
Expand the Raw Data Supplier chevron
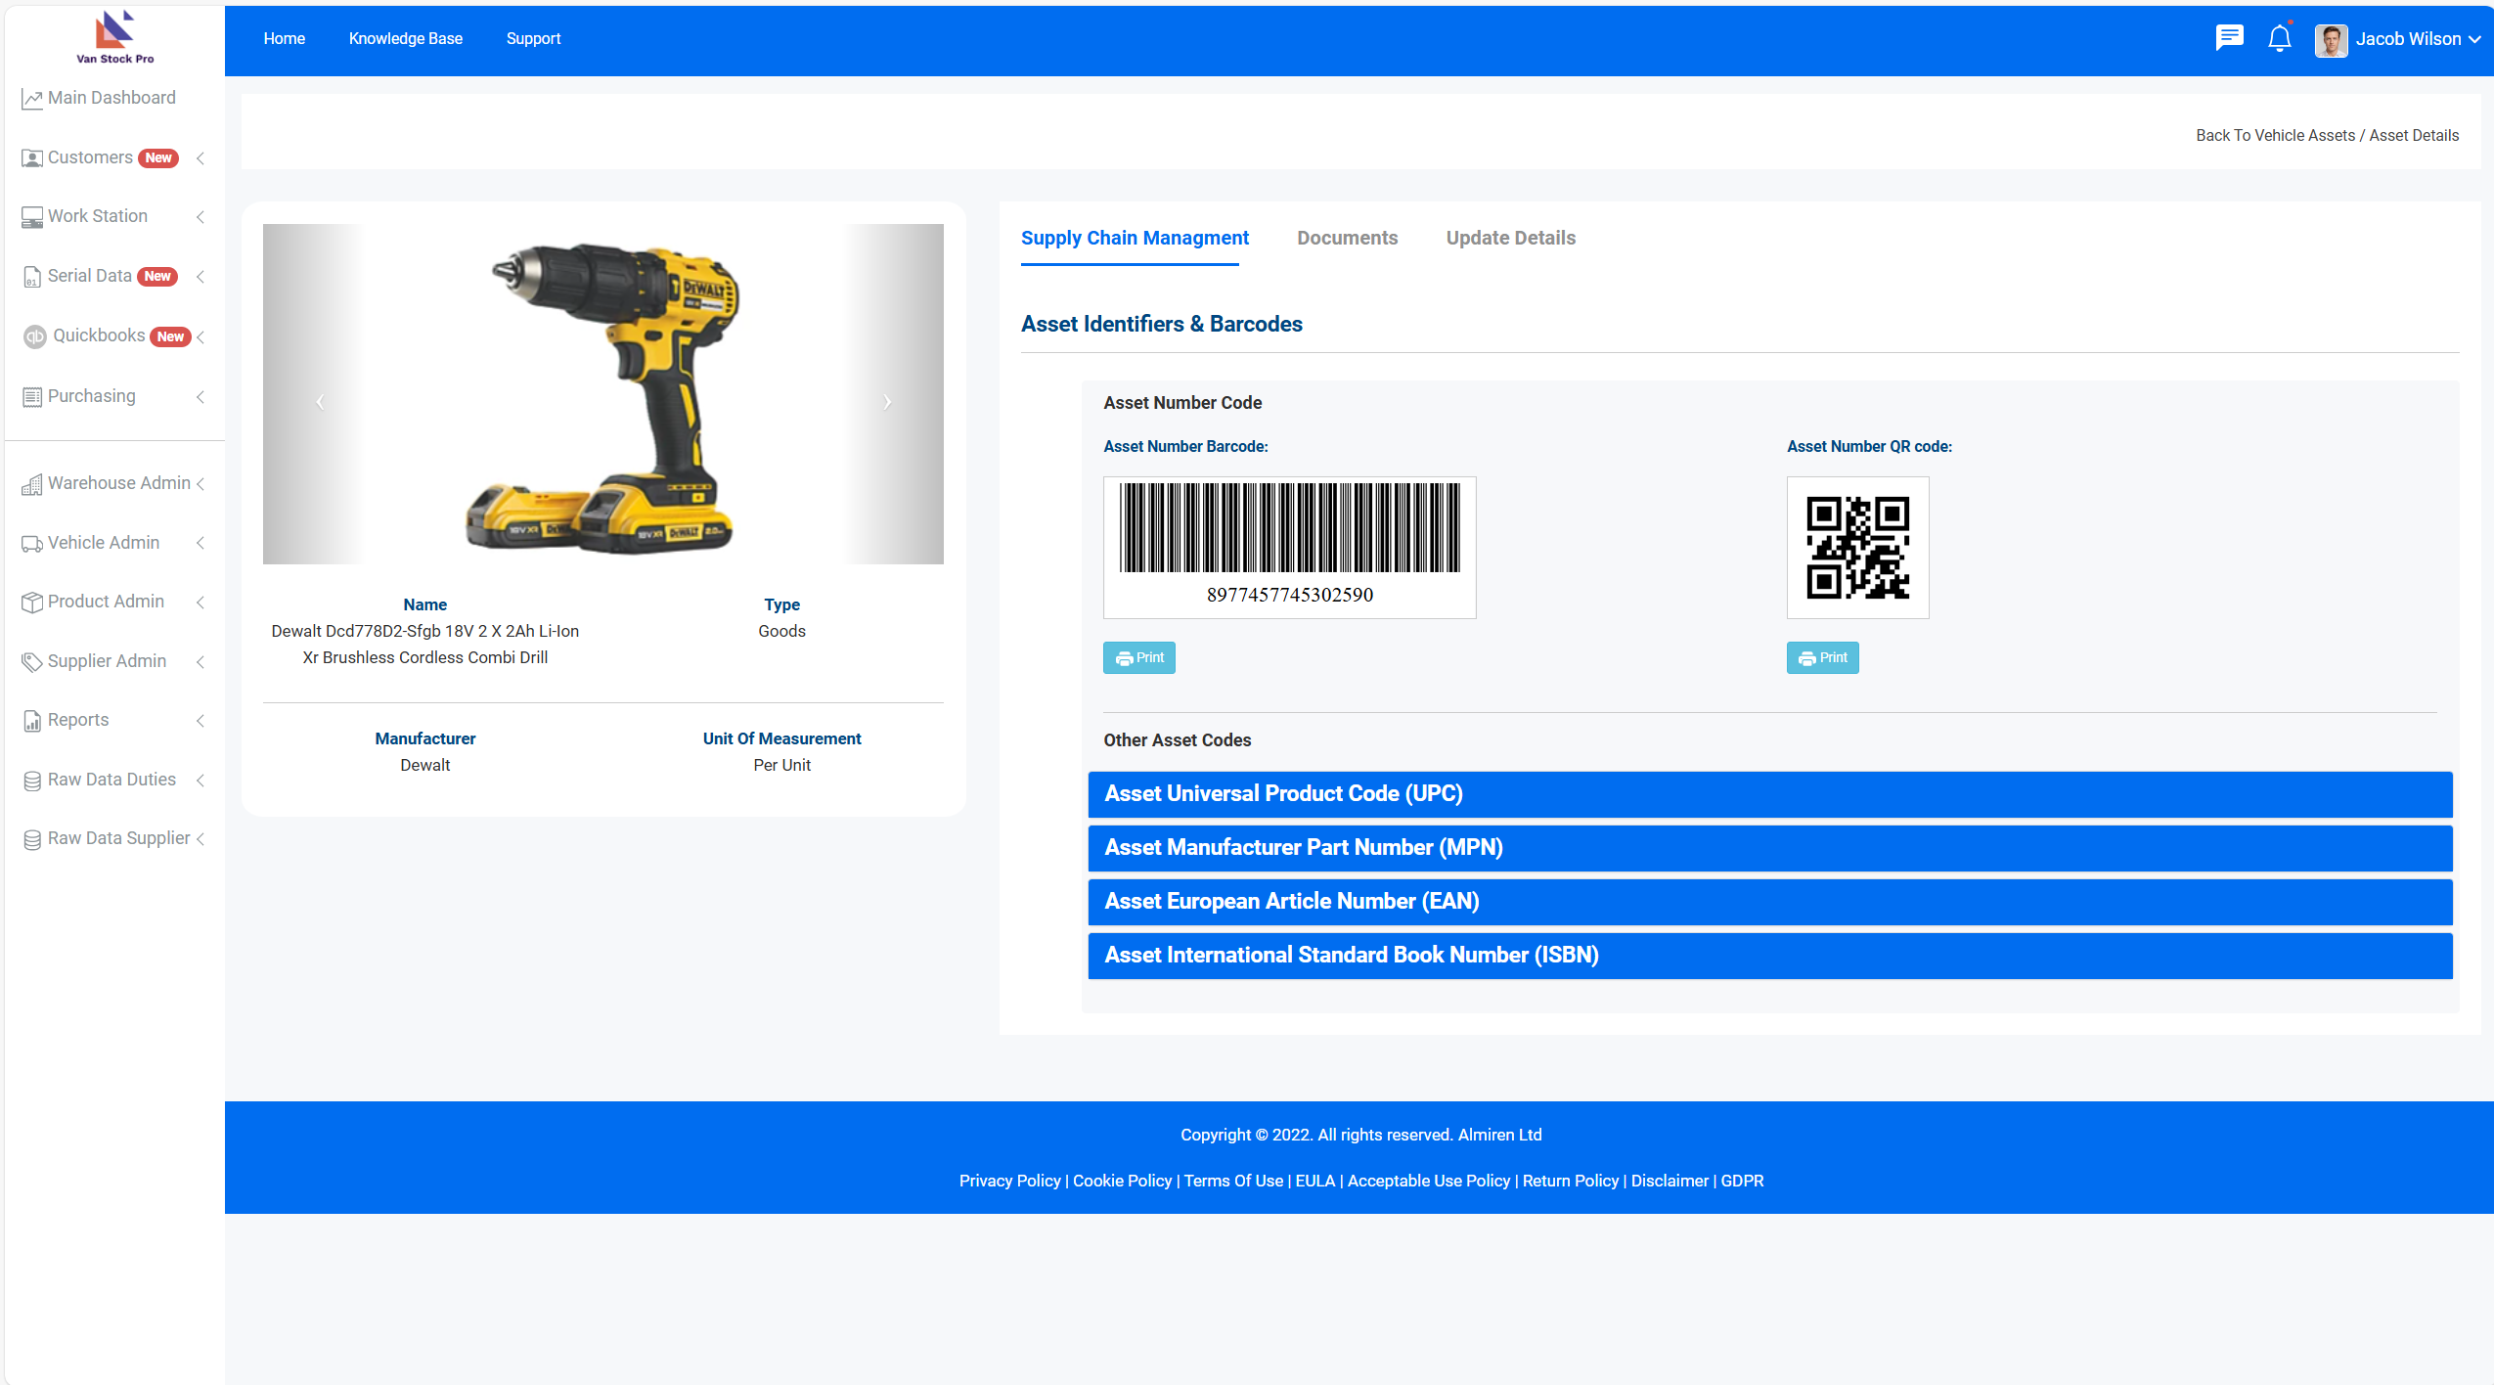point(200,839)
